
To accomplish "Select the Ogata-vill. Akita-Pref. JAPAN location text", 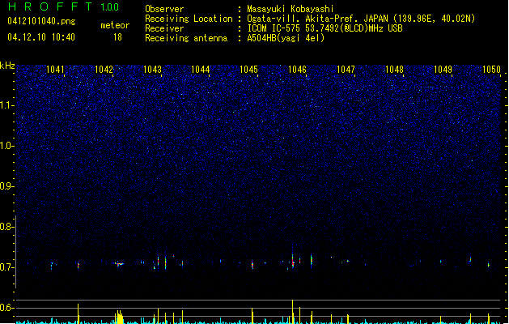I will click(x=361, y=19).
